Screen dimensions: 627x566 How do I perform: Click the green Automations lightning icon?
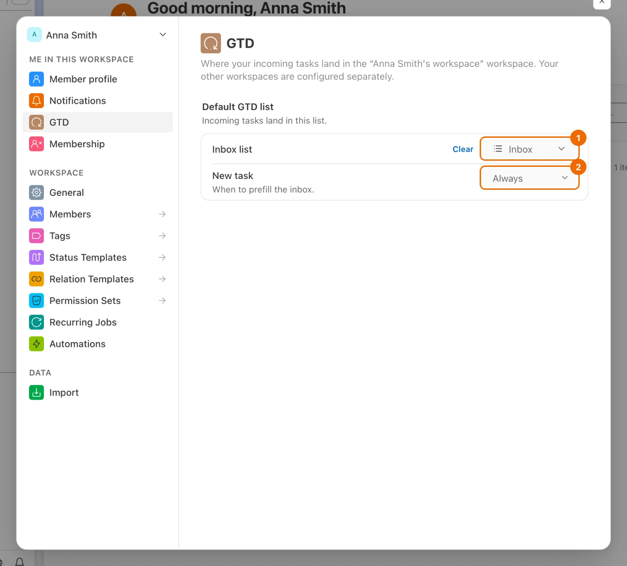[x=36, y=344]
